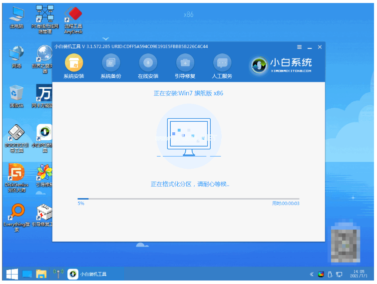Launch the Everything search desktop shortcut

click(16, 215)
